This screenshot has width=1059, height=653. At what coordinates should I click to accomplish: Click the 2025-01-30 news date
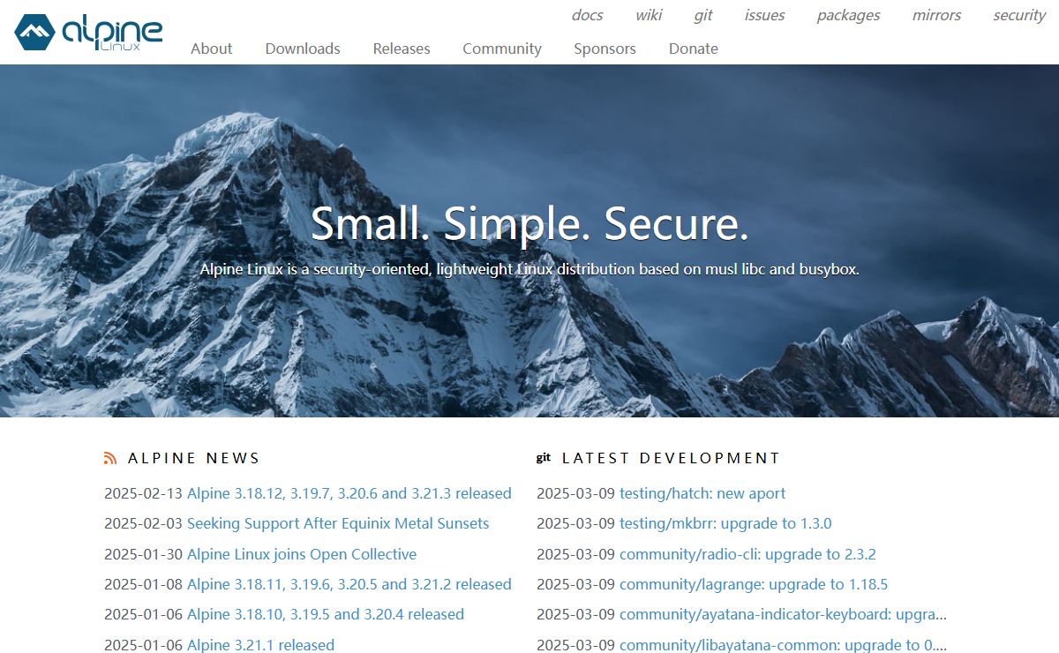pos(144,554)
